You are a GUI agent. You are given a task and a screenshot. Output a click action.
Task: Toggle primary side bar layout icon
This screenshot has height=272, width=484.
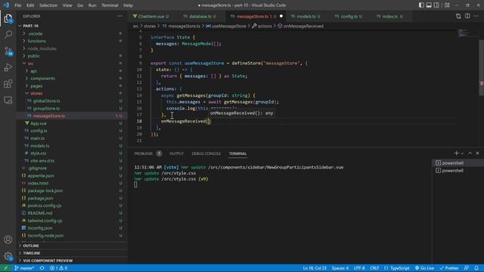point(421,5)
